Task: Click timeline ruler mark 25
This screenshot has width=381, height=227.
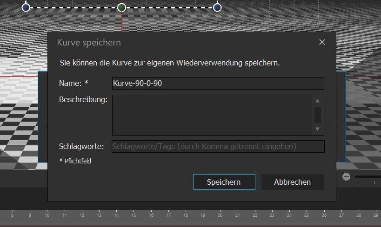Action: point(307,215)
